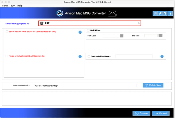Open the shopping cart buy icon
The image size is (175, 118).
click(155, 13)
